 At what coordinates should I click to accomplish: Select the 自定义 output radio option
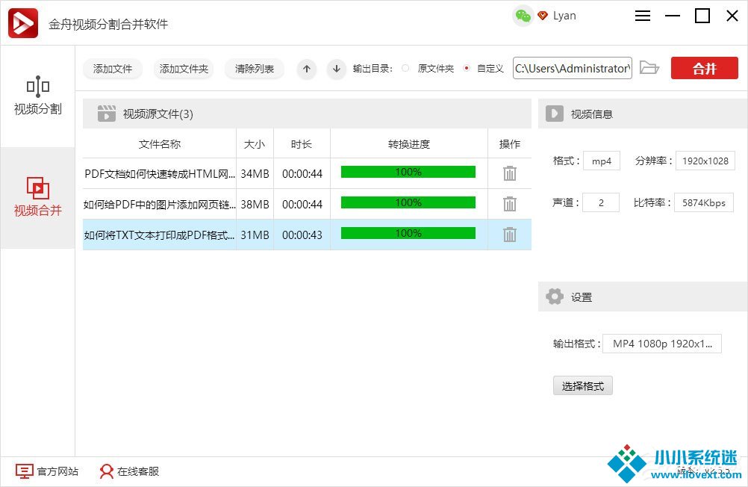467,69
